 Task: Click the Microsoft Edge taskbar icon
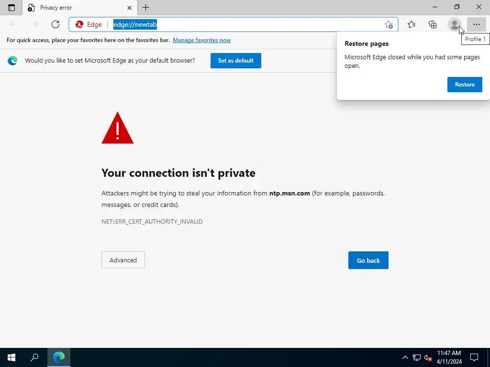[59, 357]
